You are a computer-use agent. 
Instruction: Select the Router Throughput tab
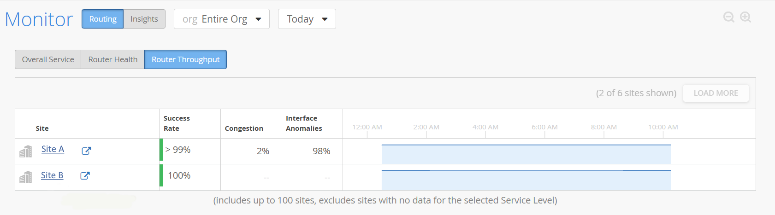(185, 59)
